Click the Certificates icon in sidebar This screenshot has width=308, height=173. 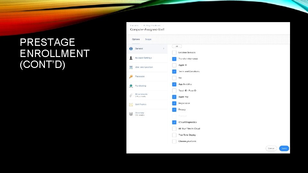pyautogui.click(x=131, y=104)
